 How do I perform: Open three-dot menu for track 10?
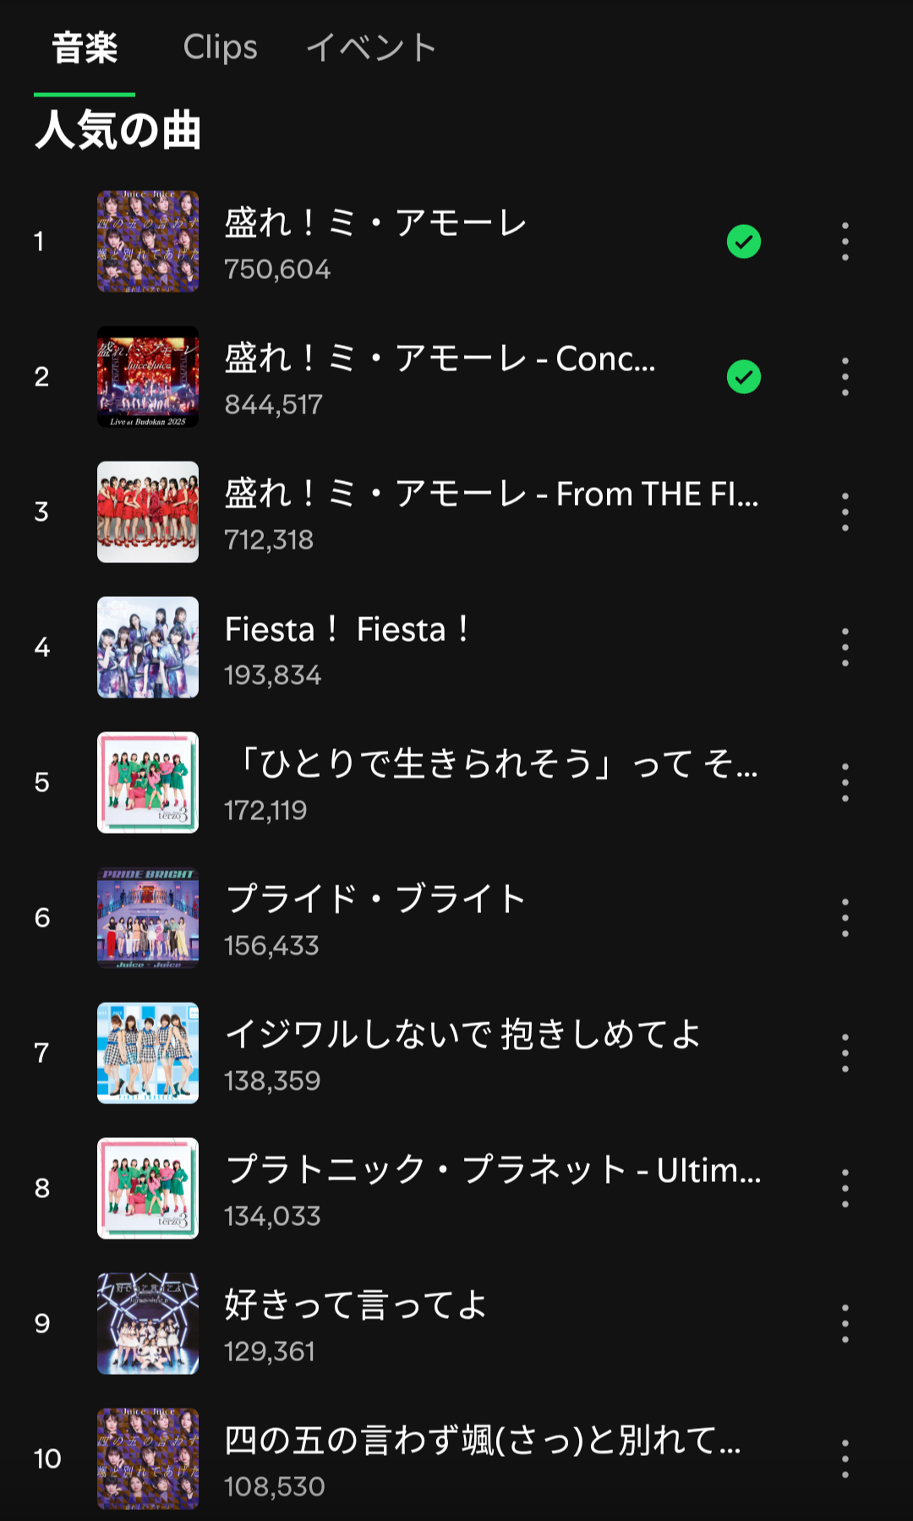coord(845,1458)
